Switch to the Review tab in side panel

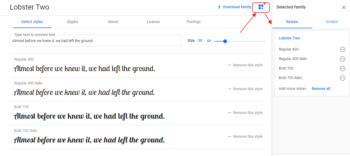[x=292, y=22]
